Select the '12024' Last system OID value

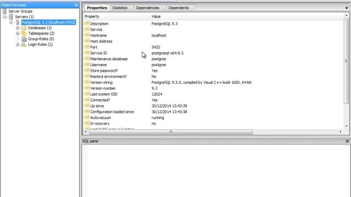pos(157,94)
